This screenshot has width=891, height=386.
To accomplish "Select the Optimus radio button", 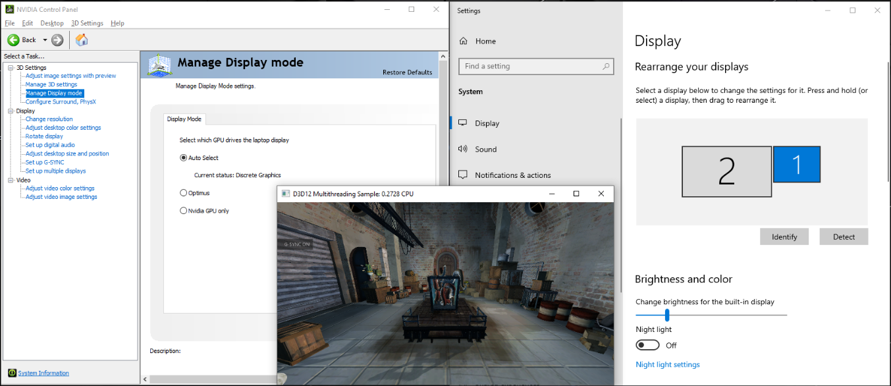I will pyautogui.click(x=184, y=193).
